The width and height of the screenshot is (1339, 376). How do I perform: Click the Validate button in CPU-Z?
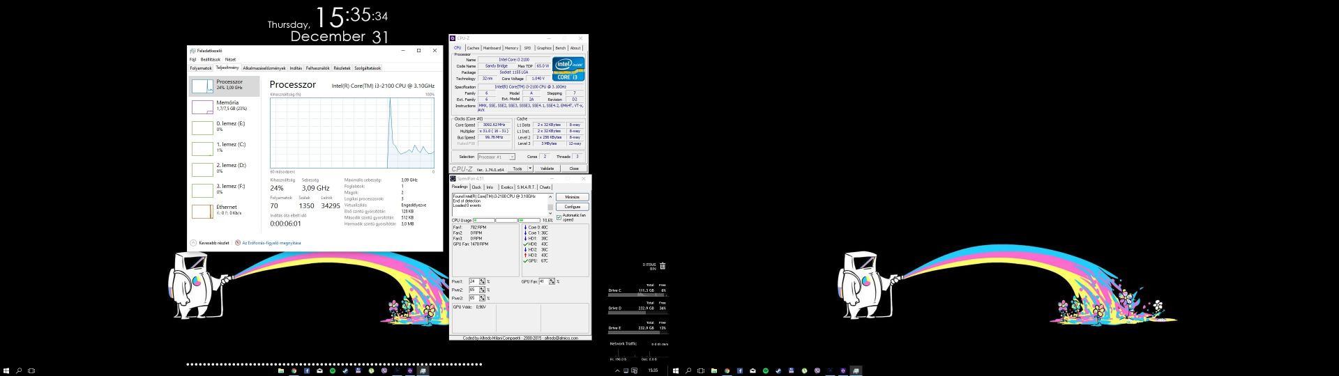pyautogui.click(x=547, y=169)
